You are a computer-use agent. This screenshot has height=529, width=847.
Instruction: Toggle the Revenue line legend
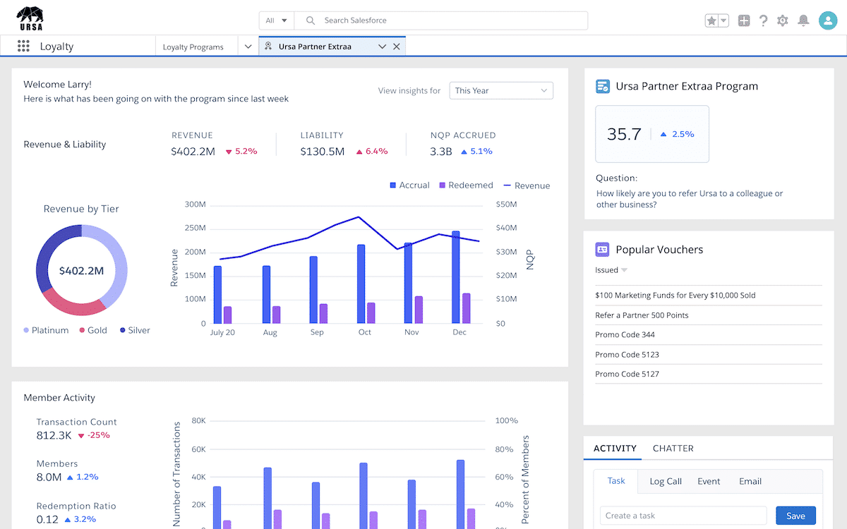pos(526,186)
